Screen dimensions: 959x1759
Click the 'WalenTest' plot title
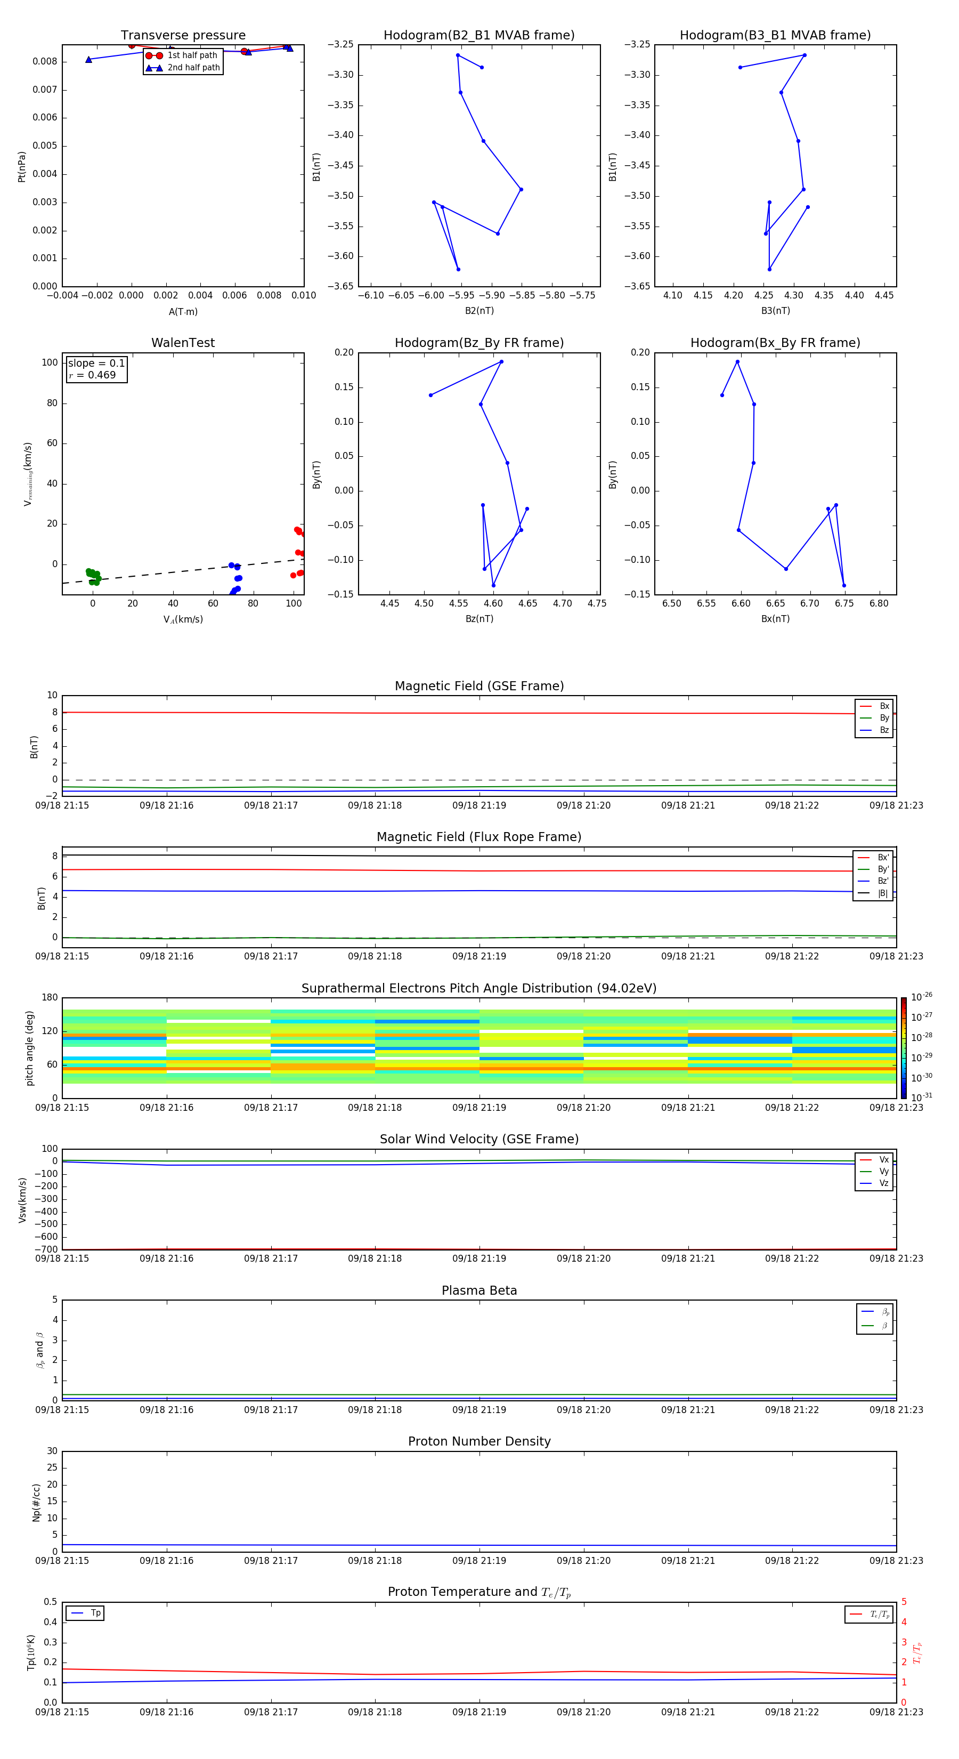(x=183, y=343)
